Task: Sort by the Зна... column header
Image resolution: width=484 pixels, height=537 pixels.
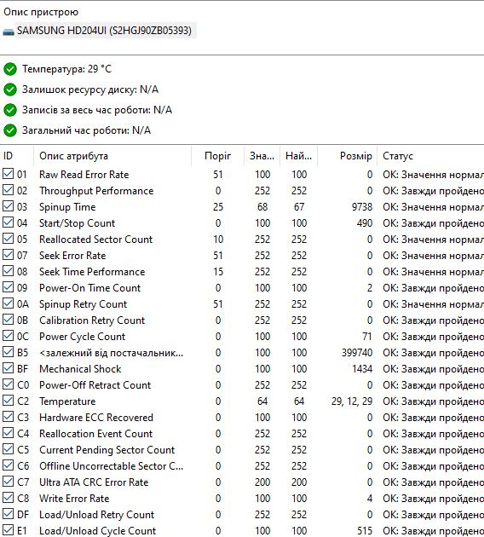Action: [x=262, y=156]
